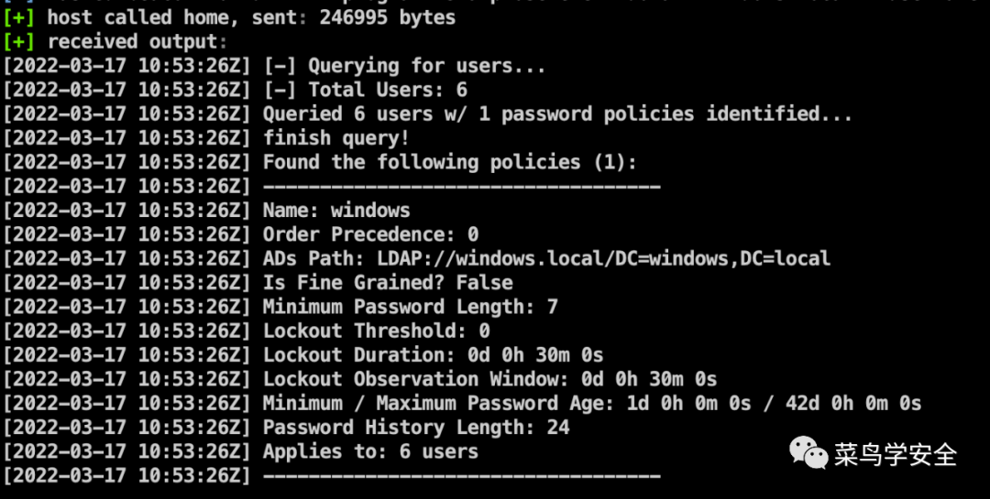Image resolution: width=990 pixels, height=499 pixels.
Task: Click the 'Found the following policies (1)' line
Action: coord(450,162)
